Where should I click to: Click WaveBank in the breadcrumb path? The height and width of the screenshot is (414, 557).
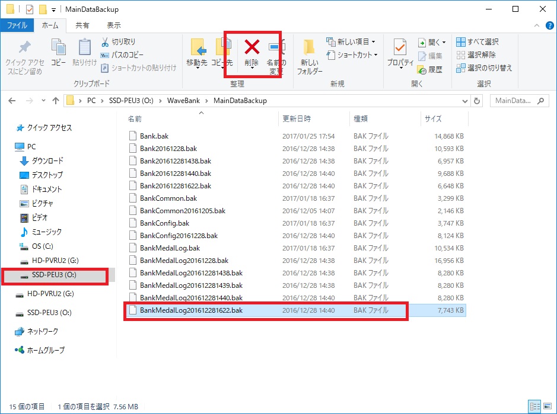click(184, 101)
